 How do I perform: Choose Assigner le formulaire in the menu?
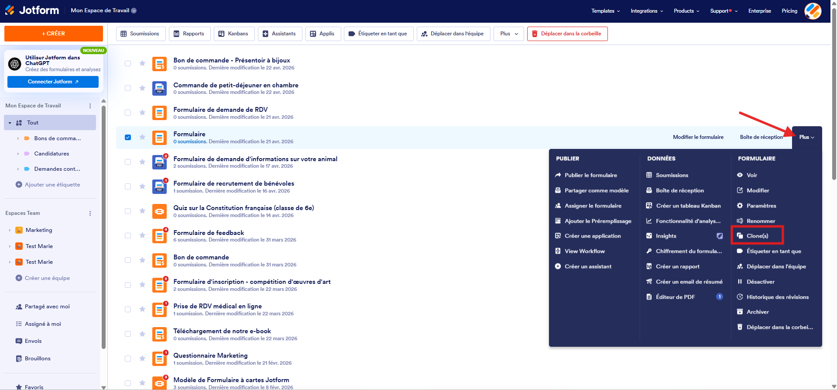(588, 206)
